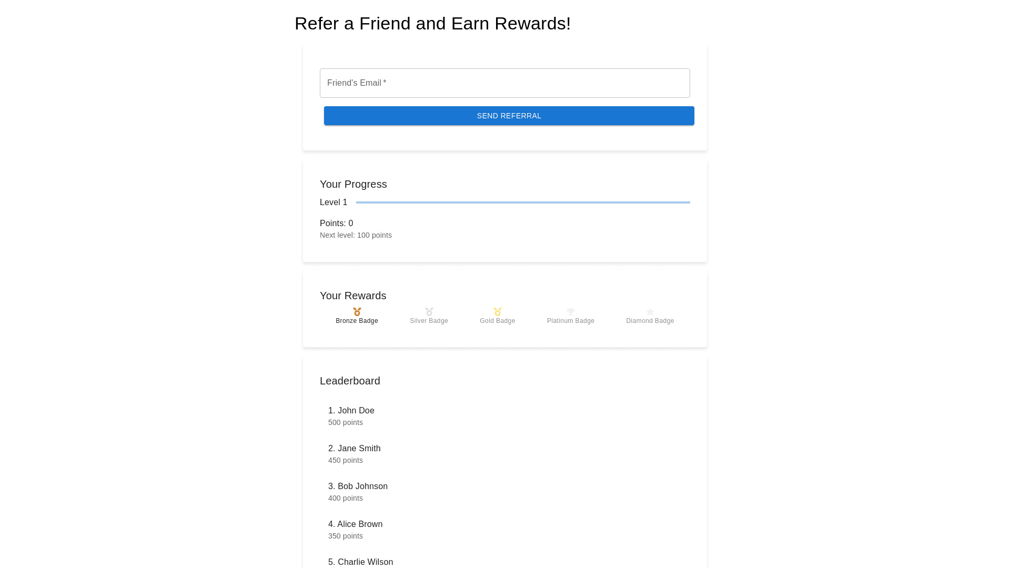Select Charlie Wilson leaderboard entry
1010x568 pixels.
coord(361,562)
